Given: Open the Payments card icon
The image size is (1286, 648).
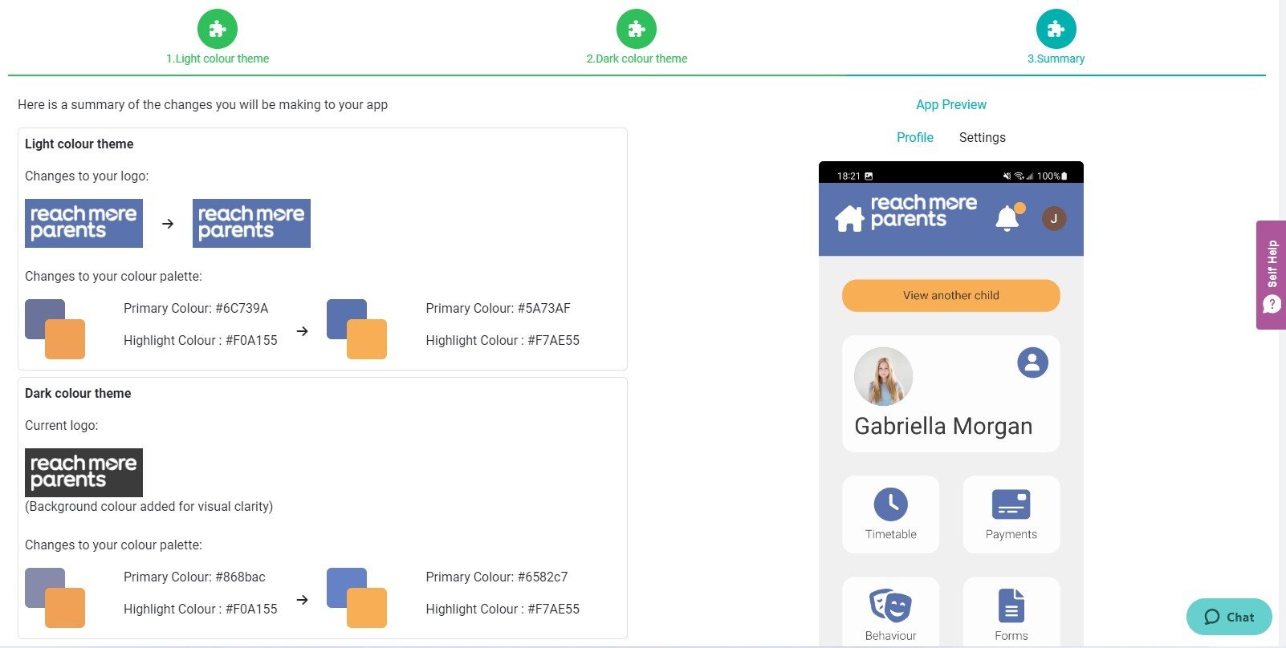Looking at the screenshot, I should point(1011,504).
